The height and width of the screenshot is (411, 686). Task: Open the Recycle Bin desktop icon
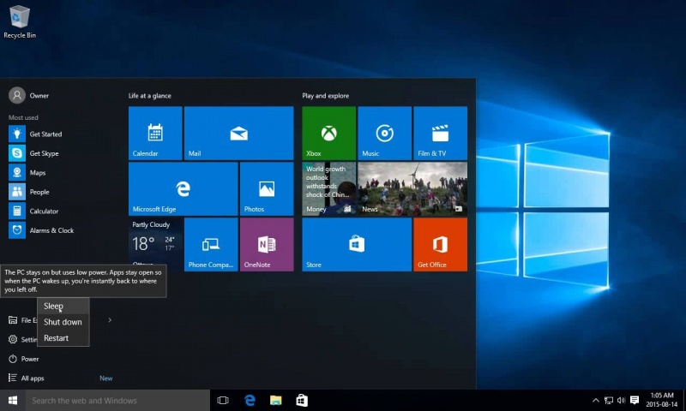[x=19, y=21]
